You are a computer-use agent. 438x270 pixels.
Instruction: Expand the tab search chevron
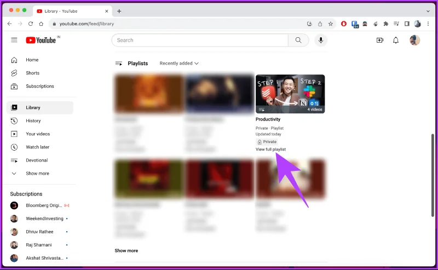(428, 11)
